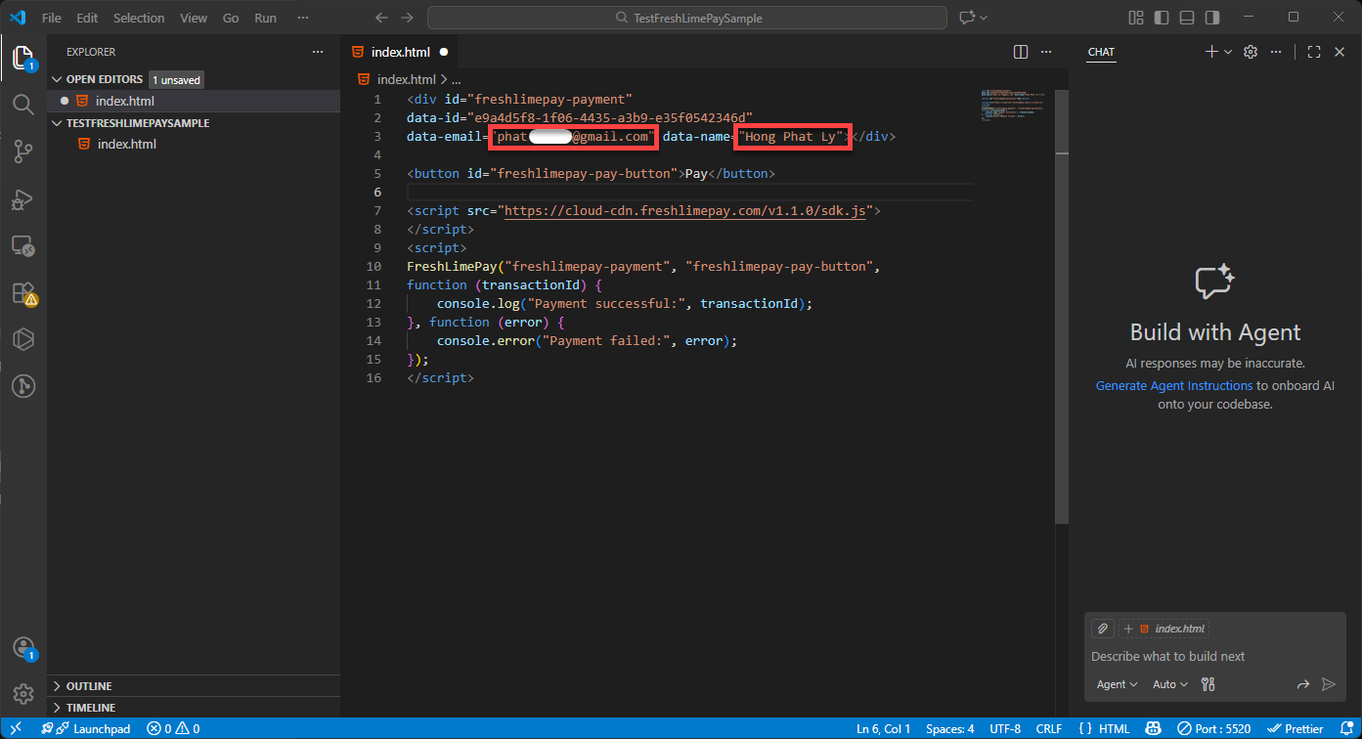
Task: Click the Prettier status bar button
Action: pos(1296,728)
